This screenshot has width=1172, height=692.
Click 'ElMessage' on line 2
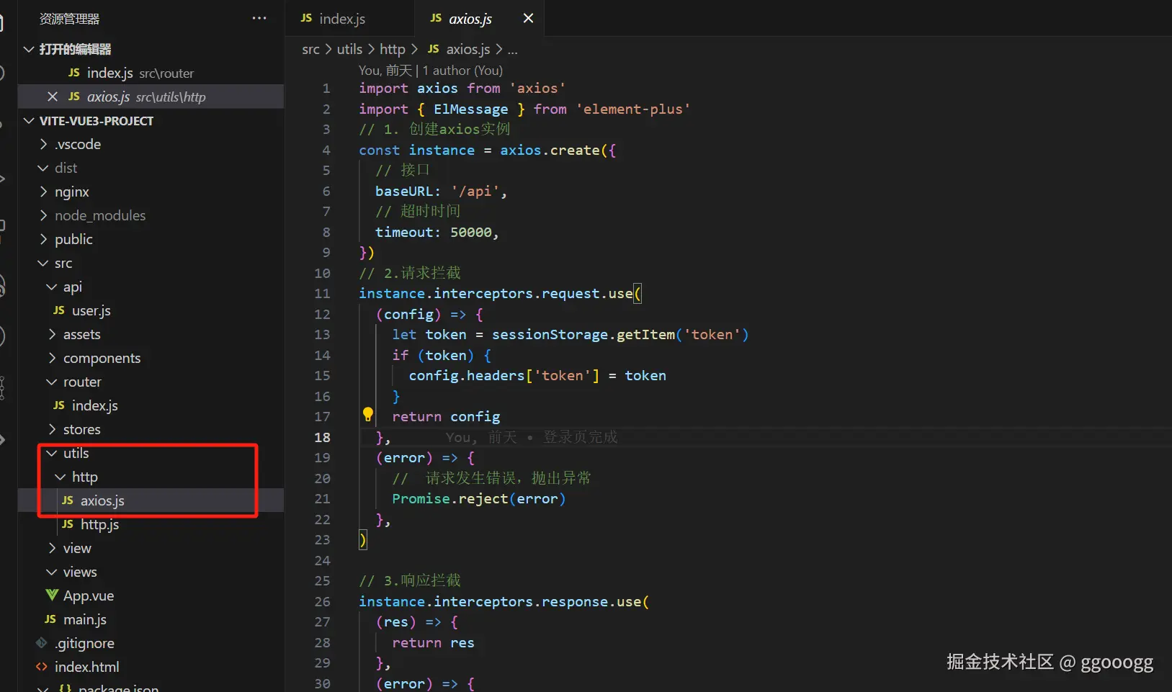[x=470, y=109]
